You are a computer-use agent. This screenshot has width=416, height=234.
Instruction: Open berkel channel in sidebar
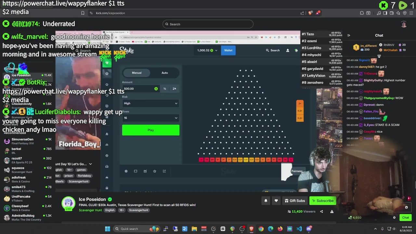tap(28, 151)
